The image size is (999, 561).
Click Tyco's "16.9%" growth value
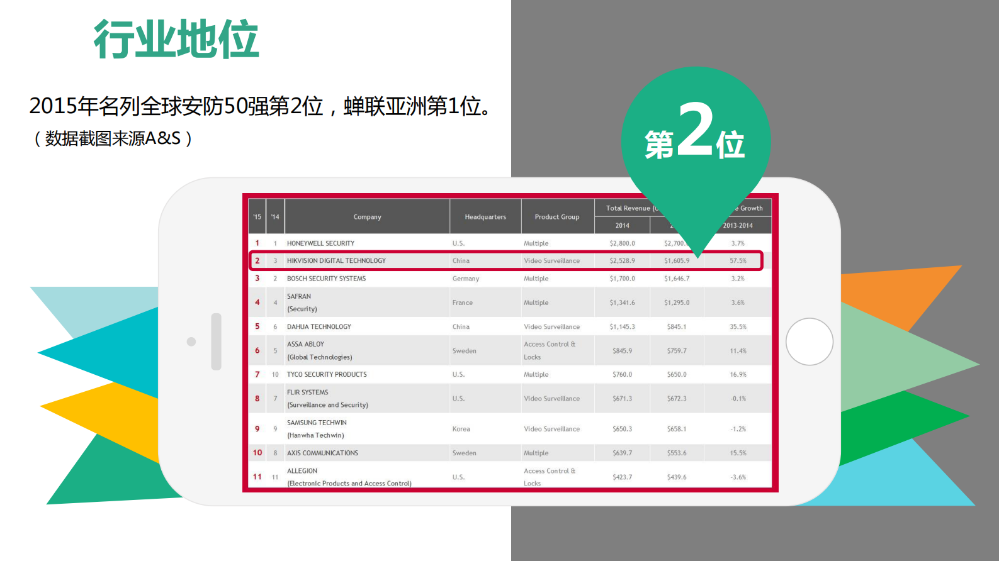[x=738, y=375]
